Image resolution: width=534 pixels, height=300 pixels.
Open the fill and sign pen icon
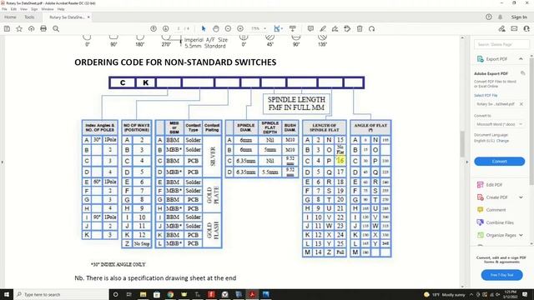tap(501, 29)
